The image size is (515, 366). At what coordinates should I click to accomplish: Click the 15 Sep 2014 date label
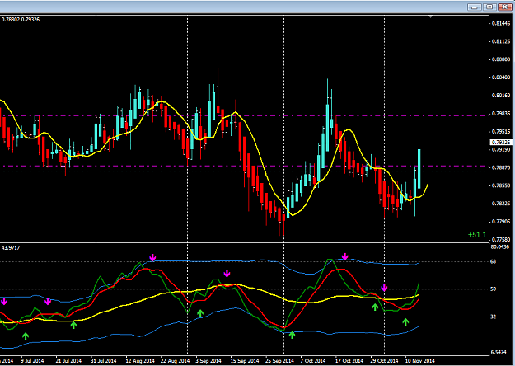click(245, 361)
